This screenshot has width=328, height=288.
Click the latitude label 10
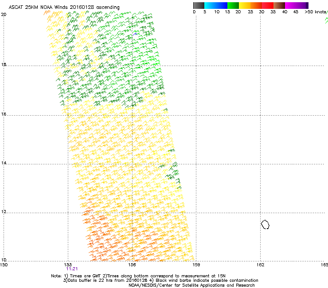tap(4, 260)
